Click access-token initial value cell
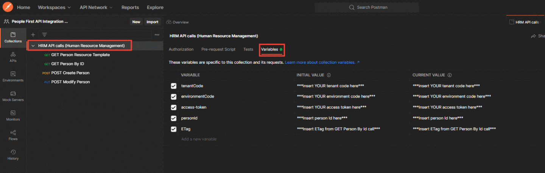This screenshot has width=545, height=173. pos(332,107)
